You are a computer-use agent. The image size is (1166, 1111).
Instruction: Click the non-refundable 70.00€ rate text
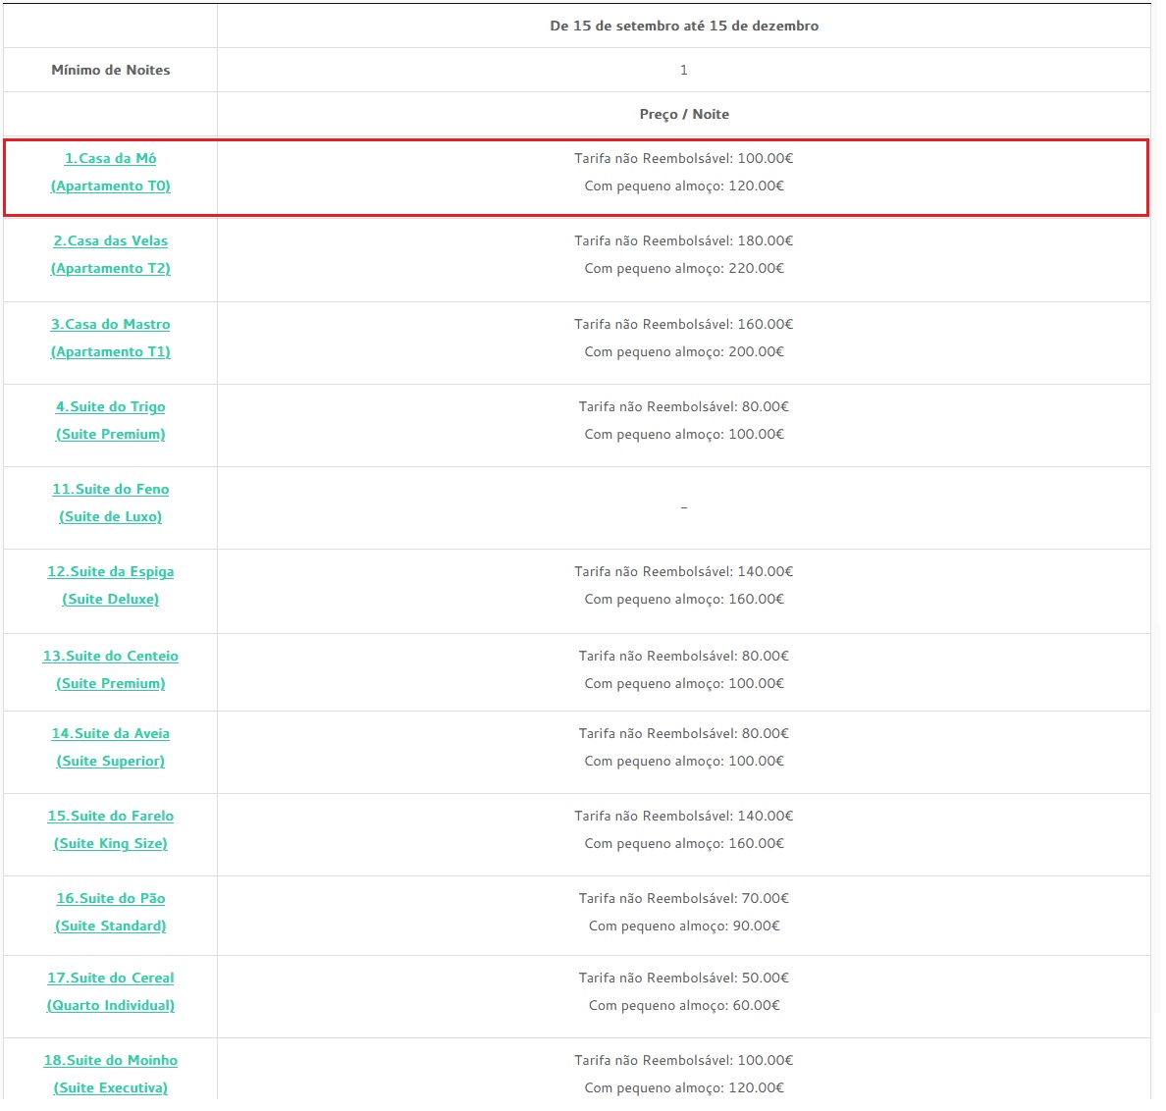pos(684,899)
